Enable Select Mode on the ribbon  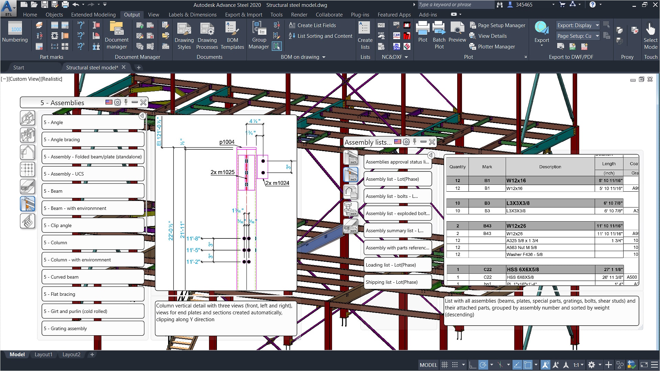(650, 34)
